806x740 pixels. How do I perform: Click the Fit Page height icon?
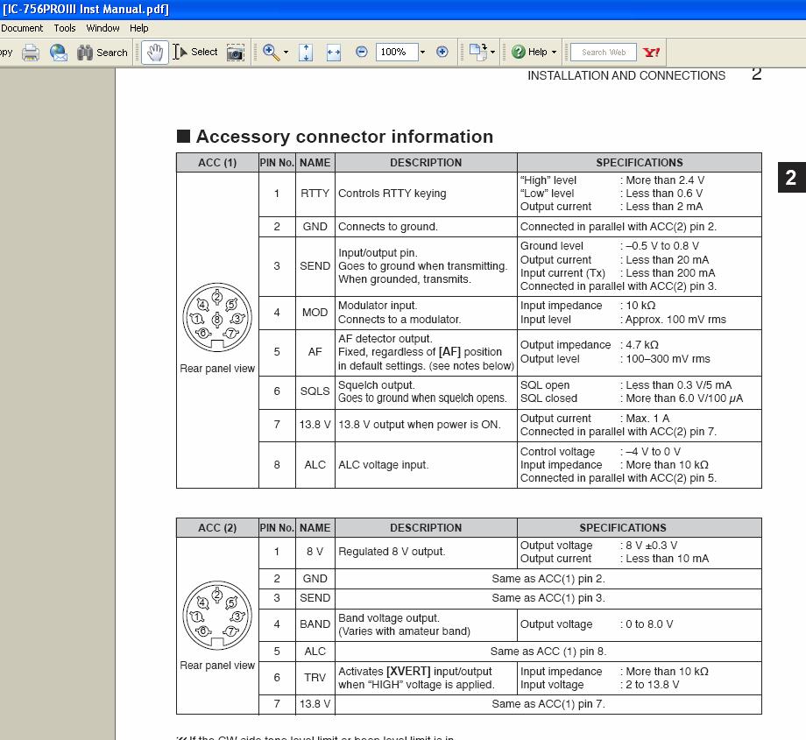[x=306, y=53]
